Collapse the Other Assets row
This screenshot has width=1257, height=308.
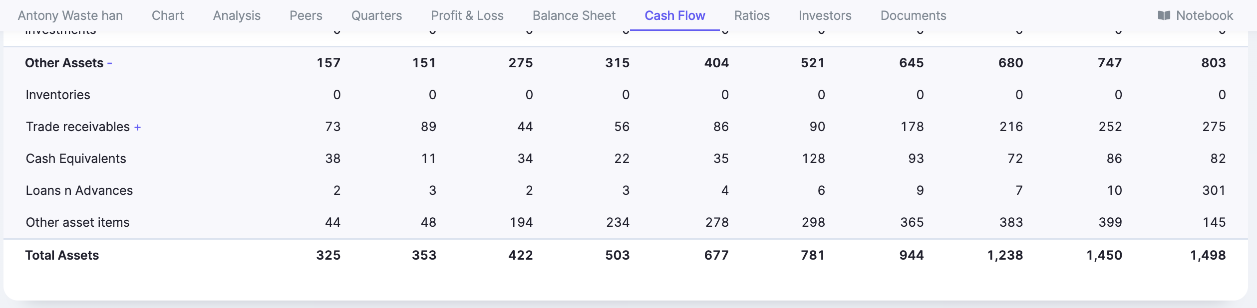coord(110,63)
